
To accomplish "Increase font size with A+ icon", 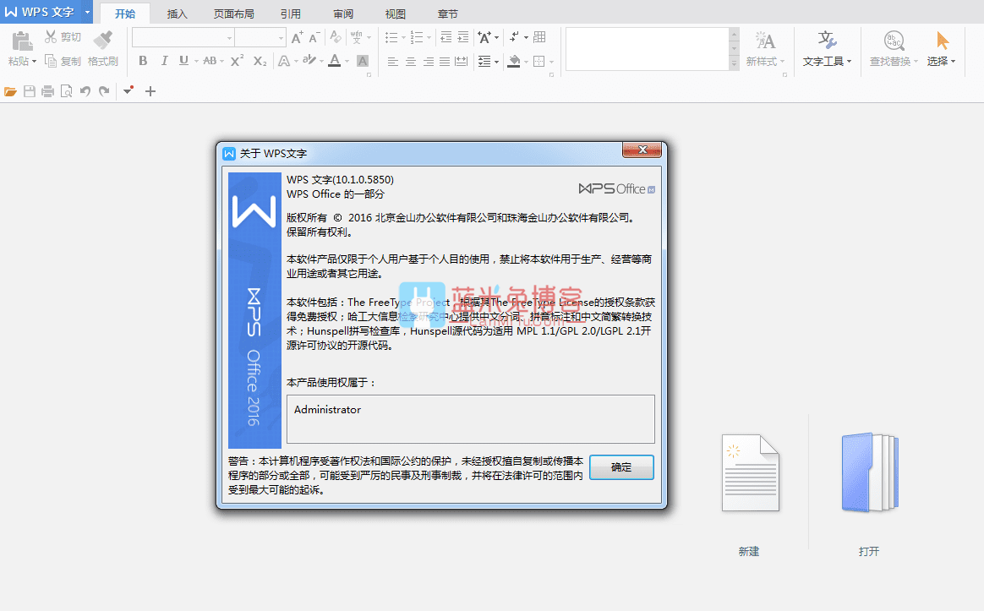I will (x=298, y=38).
